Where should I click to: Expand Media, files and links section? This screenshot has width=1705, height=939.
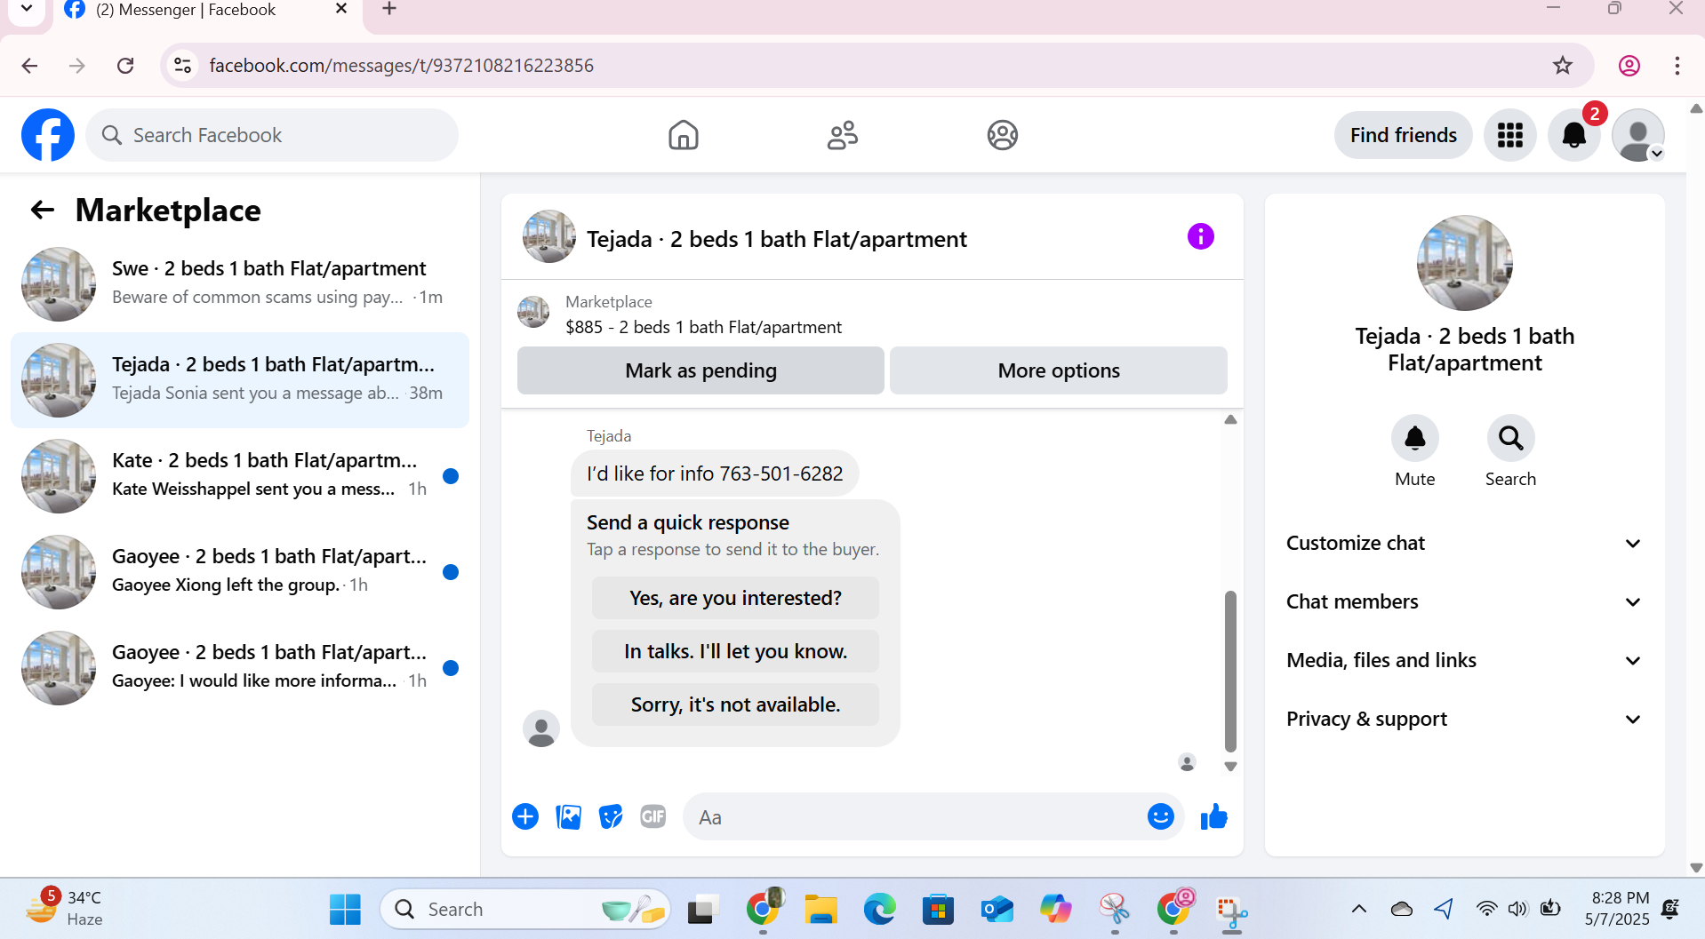[1464, 660]
